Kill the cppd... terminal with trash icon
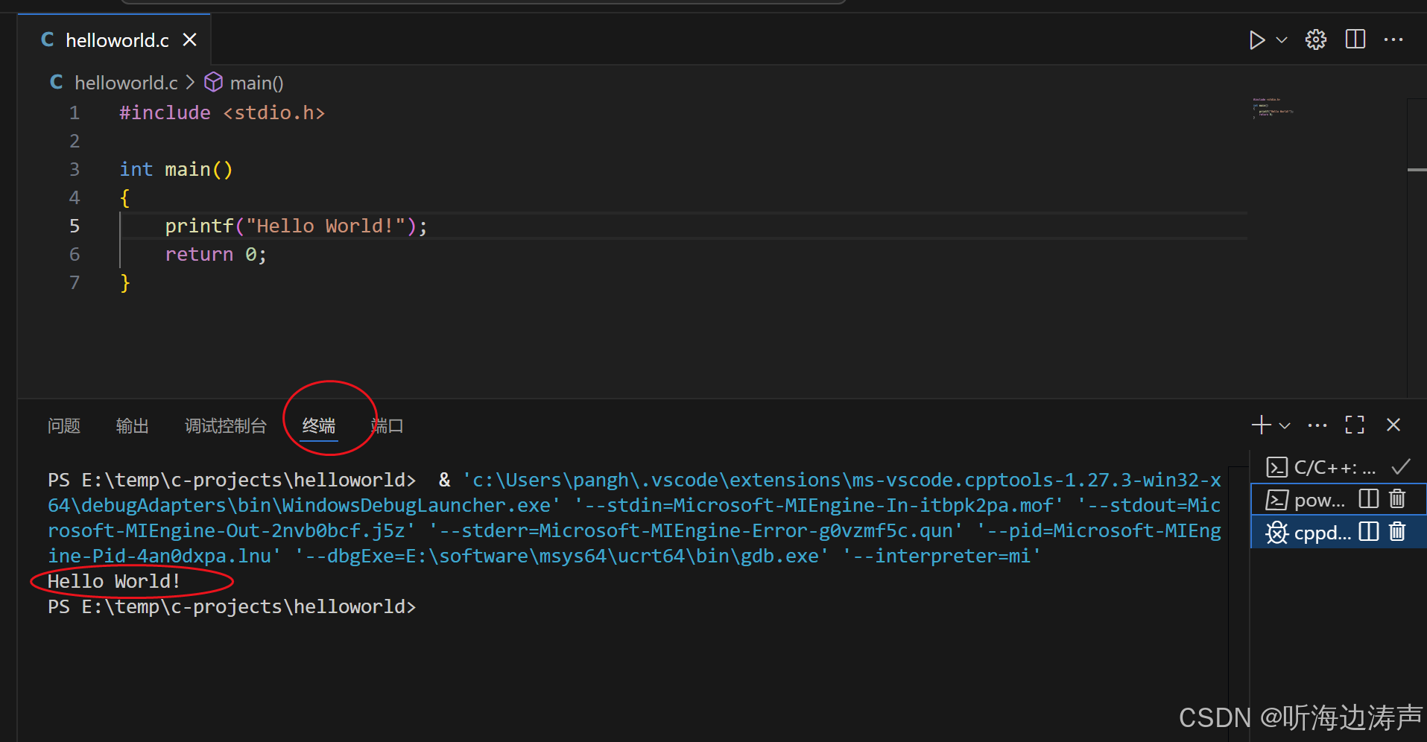Viewport: 1427px width, 742px height. 1397,531
